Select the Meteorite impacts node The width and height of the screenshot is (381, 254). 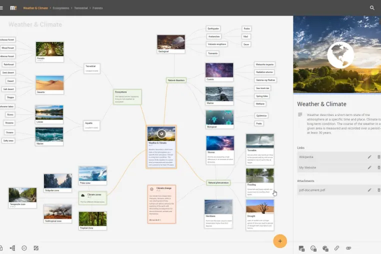pyautogui.click(x=264, y=64)
